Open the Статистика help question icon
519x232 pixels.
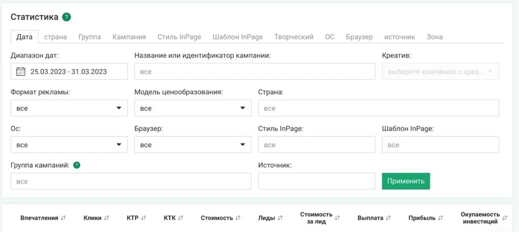pos(66,17)
